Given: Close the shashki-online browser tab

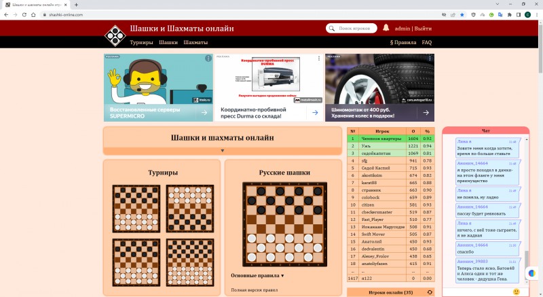Looking at the screenshot, I should pyautogui.click(x=66, y=5).
